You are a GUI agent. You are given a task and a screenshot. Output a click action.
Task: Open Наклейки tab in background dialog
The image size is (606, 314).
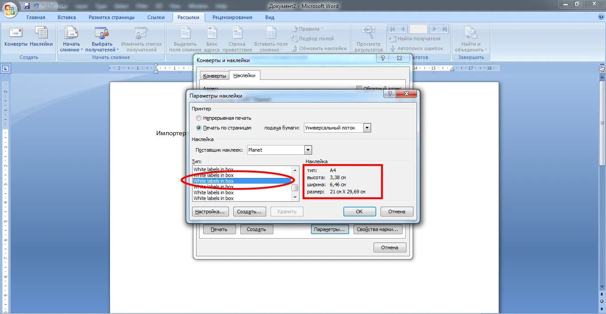pos(244,75)
